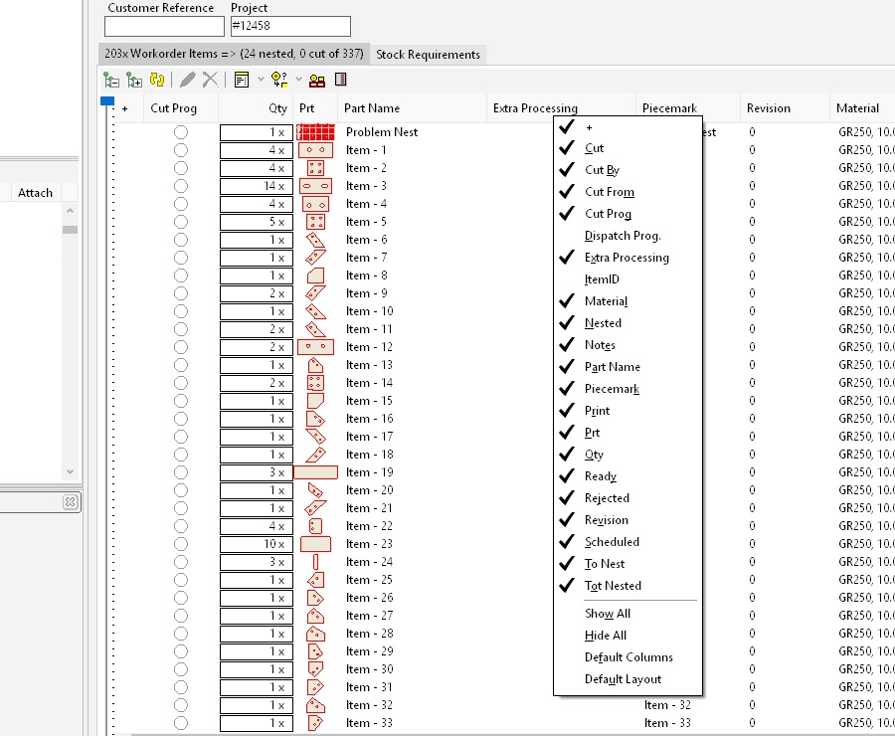The image size is (895, 736).
Task: Choose Show All in context menu
Action: pyautogui.click(x=627, y=614)
